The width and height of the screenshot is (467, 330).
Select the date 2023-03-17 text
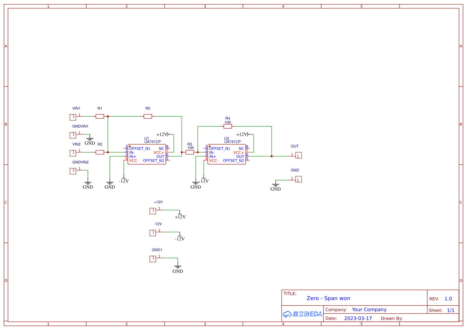pos(358,318)
